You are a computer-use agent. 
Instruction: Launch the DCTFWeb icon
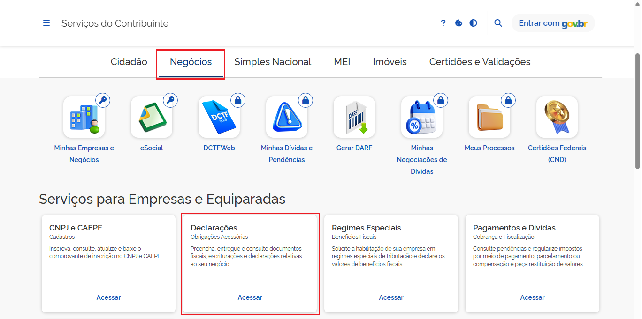[219, 117]
